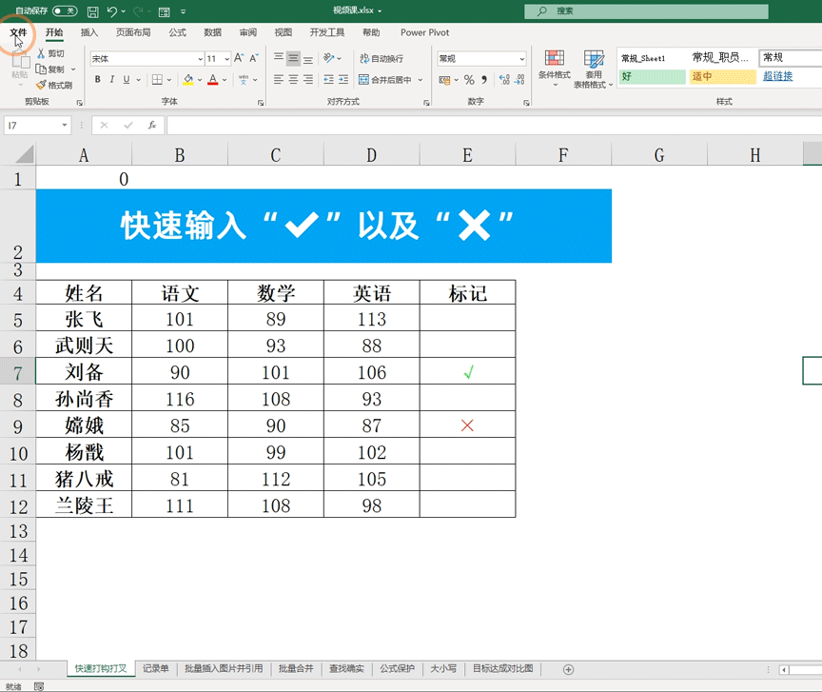The height and width of the screenshot is (692, 822).
Task: Click decrease decimal icon
Action: pyautogui.click(x=519, y=80)
